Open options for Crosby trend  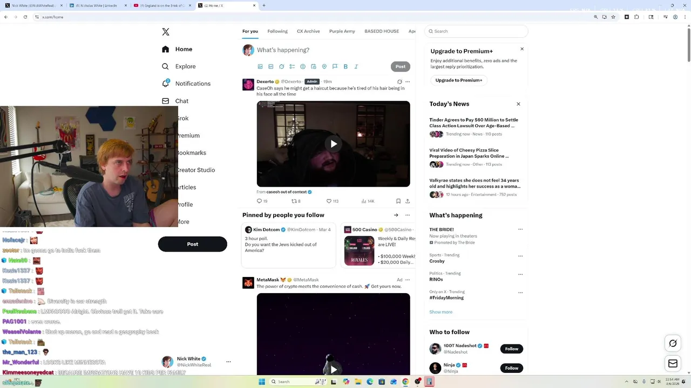[520, 256]
